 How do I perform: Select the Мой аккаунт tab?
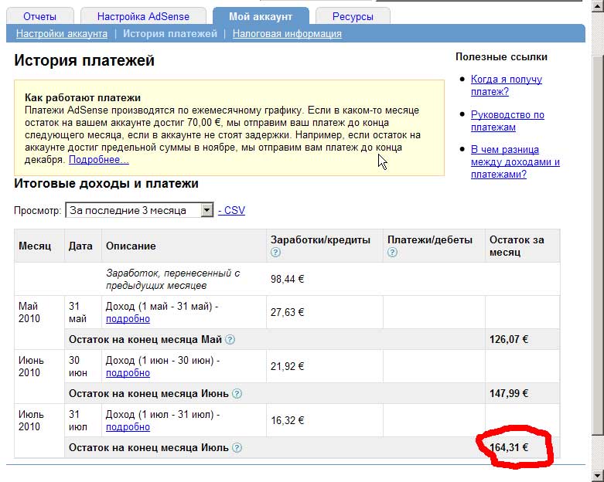[x=259, y=16]
